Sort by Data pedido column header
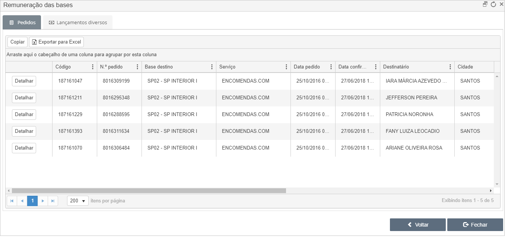505x237 pixels. [307, 67]
